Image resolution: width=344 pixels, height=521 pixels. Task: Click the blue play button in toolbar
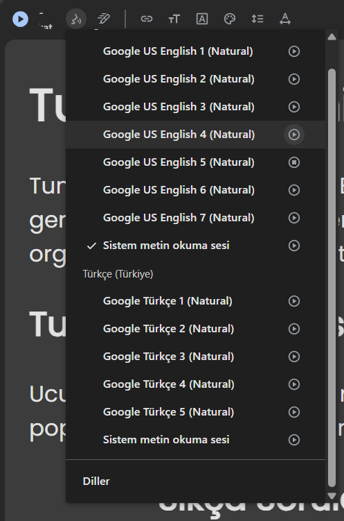click(x=20, y=19)
